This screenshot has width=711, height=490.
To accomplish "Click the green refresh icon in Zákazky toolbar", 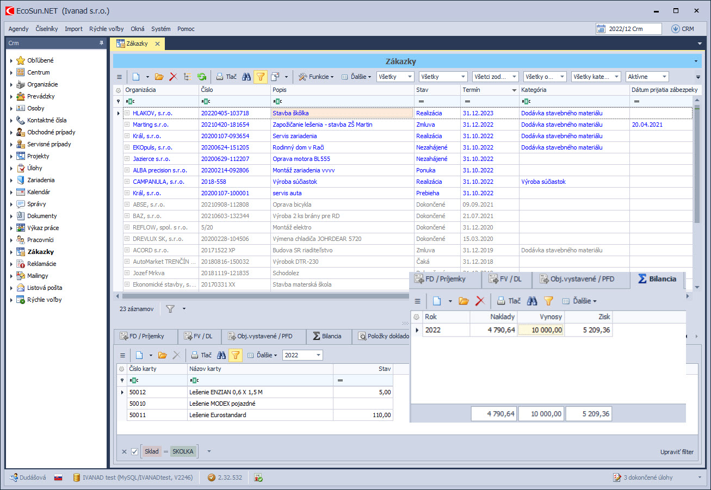I will [202, 77].
